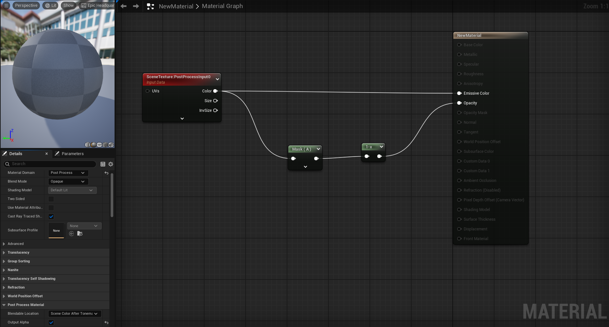Open the viewport hamburger options menu
The image size is (609, 327).
coord(6,5)
